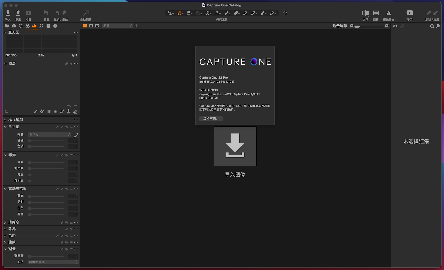Click the 导入 import icon in toolbar
The width and height of the screenshot is (444, 270).
[8, 13]
